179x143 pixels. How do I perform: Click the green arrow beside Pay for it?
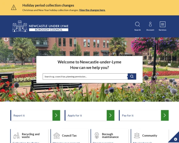pyautogui.click(x=165, y=115)
